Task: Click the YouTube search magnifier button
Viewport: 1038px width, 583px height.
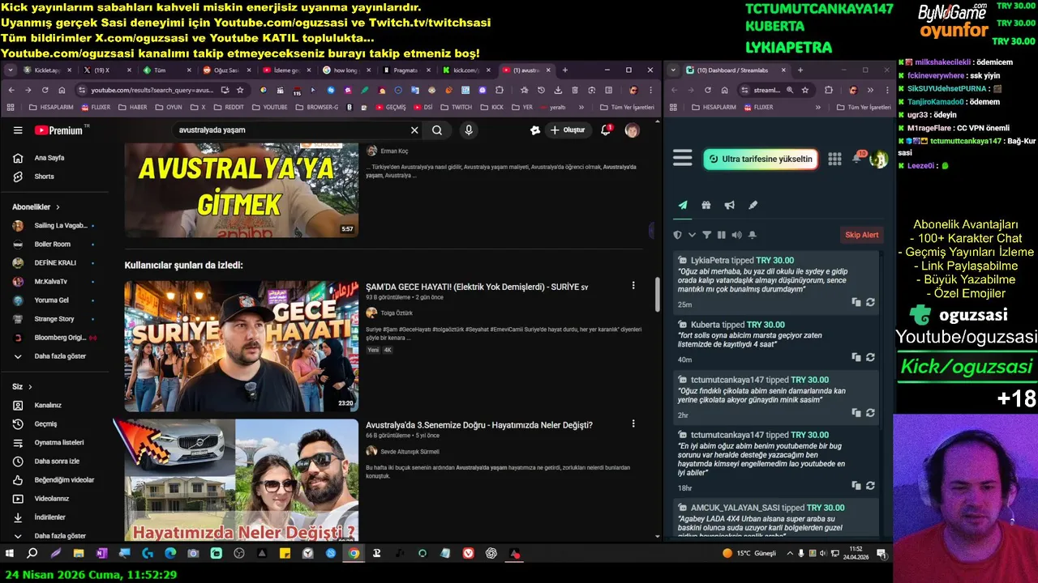Action: tap(437, 130)
